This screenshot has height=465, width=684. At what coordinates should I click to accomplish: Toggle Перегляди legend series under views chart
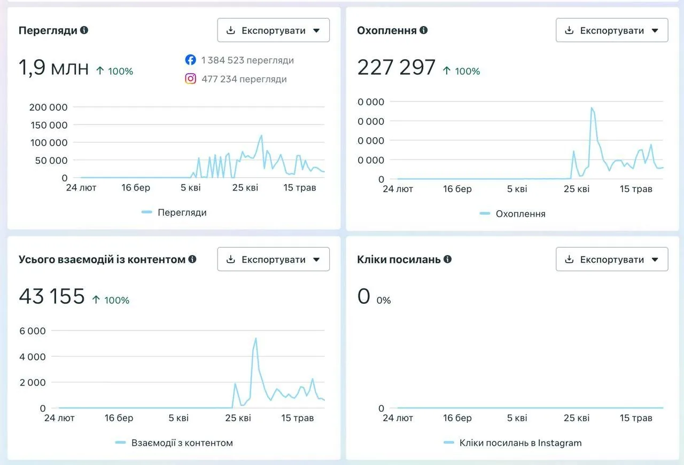coord(174,212)
